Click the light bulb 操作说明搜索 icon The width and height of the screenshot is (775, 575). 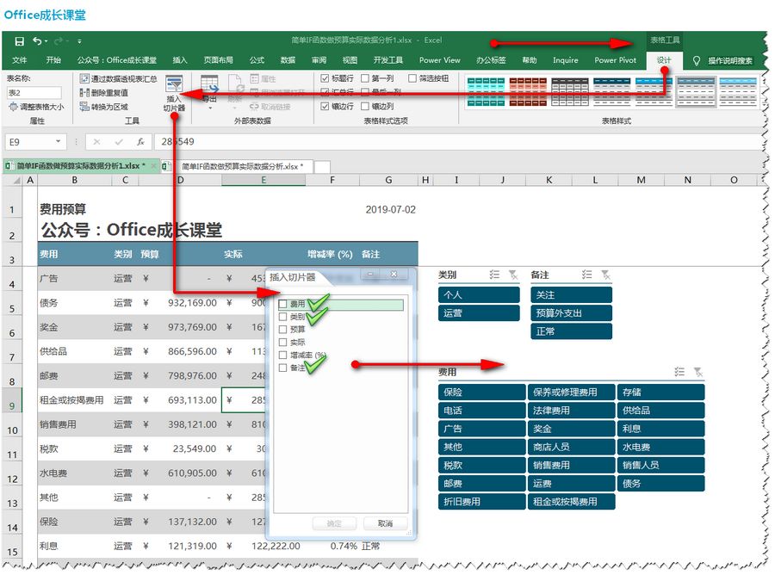tap(697, 60)
